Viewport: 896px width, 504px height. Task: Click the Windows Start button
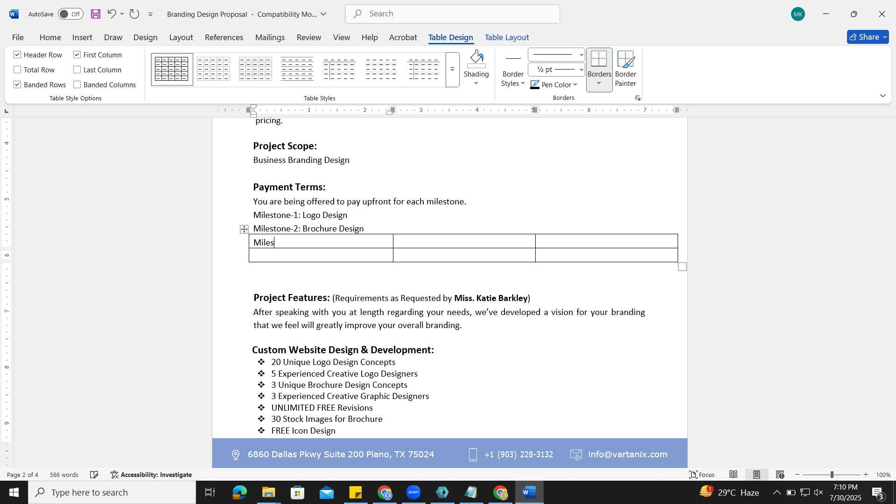14,492
